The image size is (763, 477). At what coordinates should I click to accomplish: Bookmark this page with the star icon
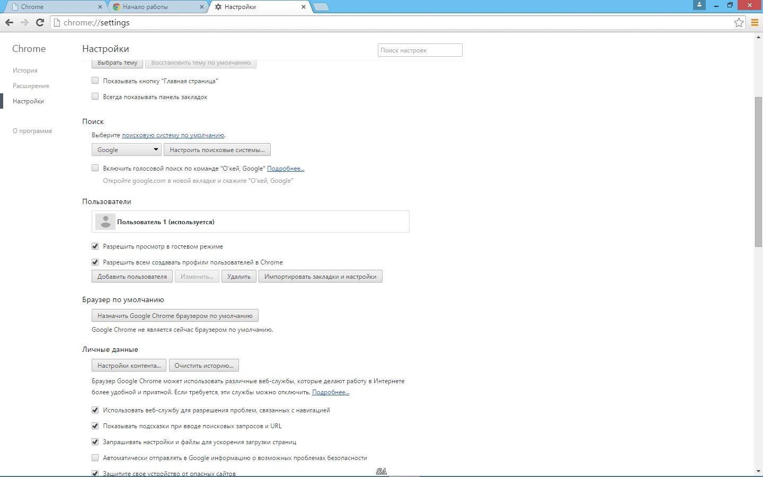(739, 22)
